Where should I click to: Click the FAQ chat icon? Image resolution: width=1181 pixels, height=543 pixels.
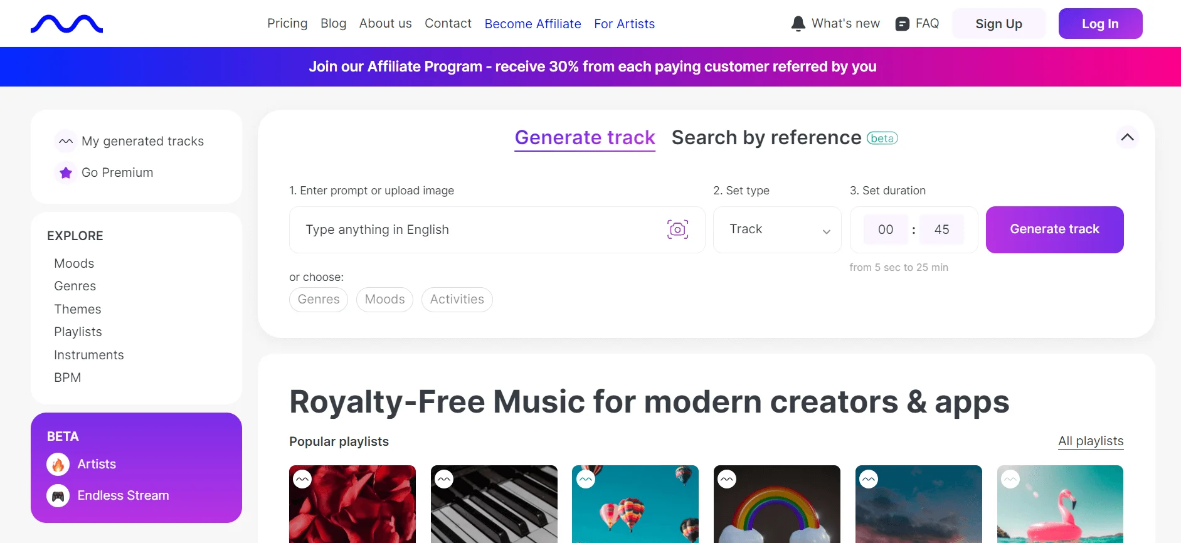(x=902, y=24)
